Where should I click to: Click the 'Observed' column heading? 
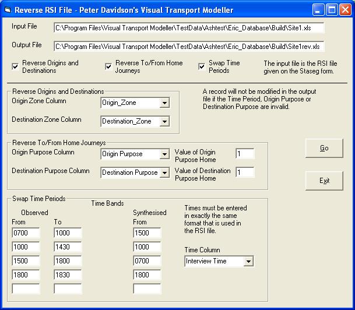(34, 213)
